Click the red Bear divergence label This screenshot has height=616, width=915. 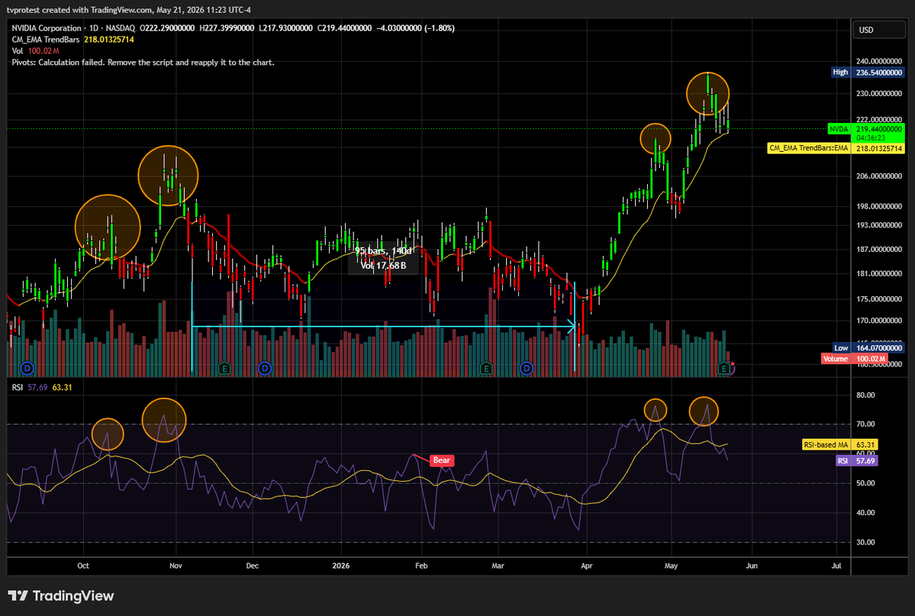(442, 460)
